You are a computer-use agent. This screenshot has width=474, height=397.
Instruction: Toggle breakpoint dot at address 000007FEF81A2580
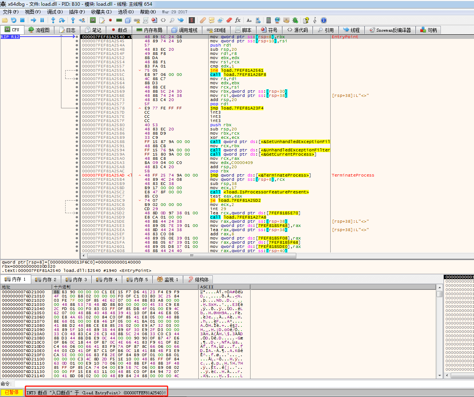coord(77,125)
